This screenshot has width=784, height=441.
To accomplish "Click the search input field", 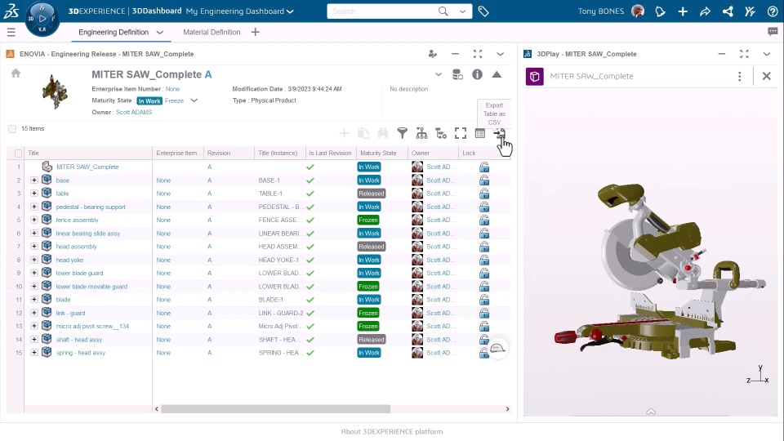I will pyautogui.click(x=382, y=11).
